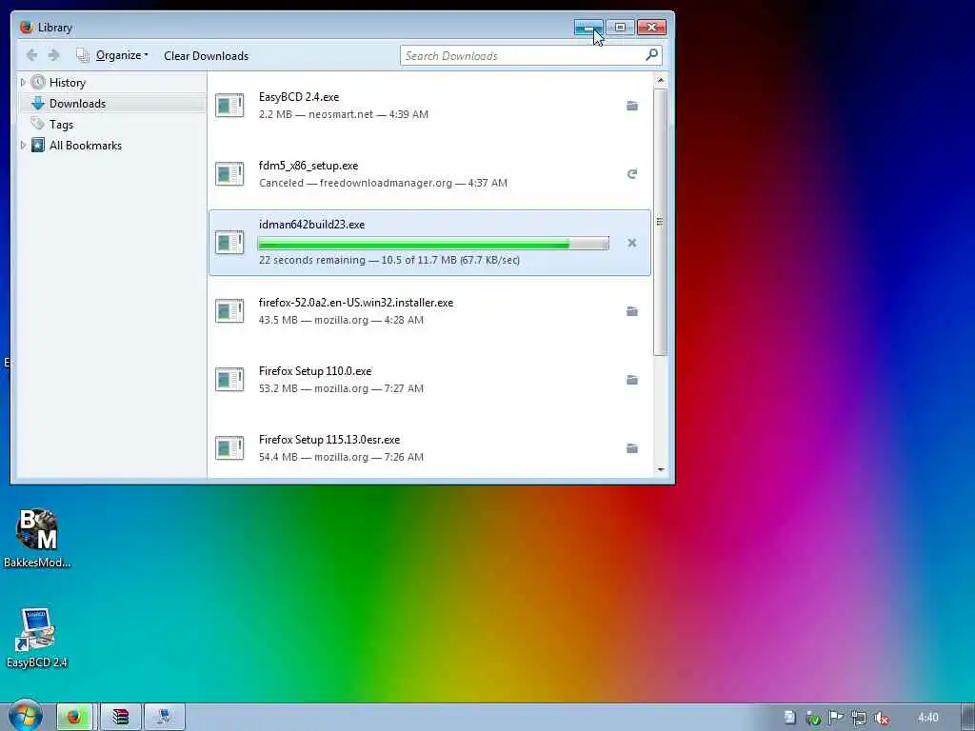Open EasyBCD 2.4 desktop shortcut
Viewport: 975px width, 731px height.
point(37,638)
